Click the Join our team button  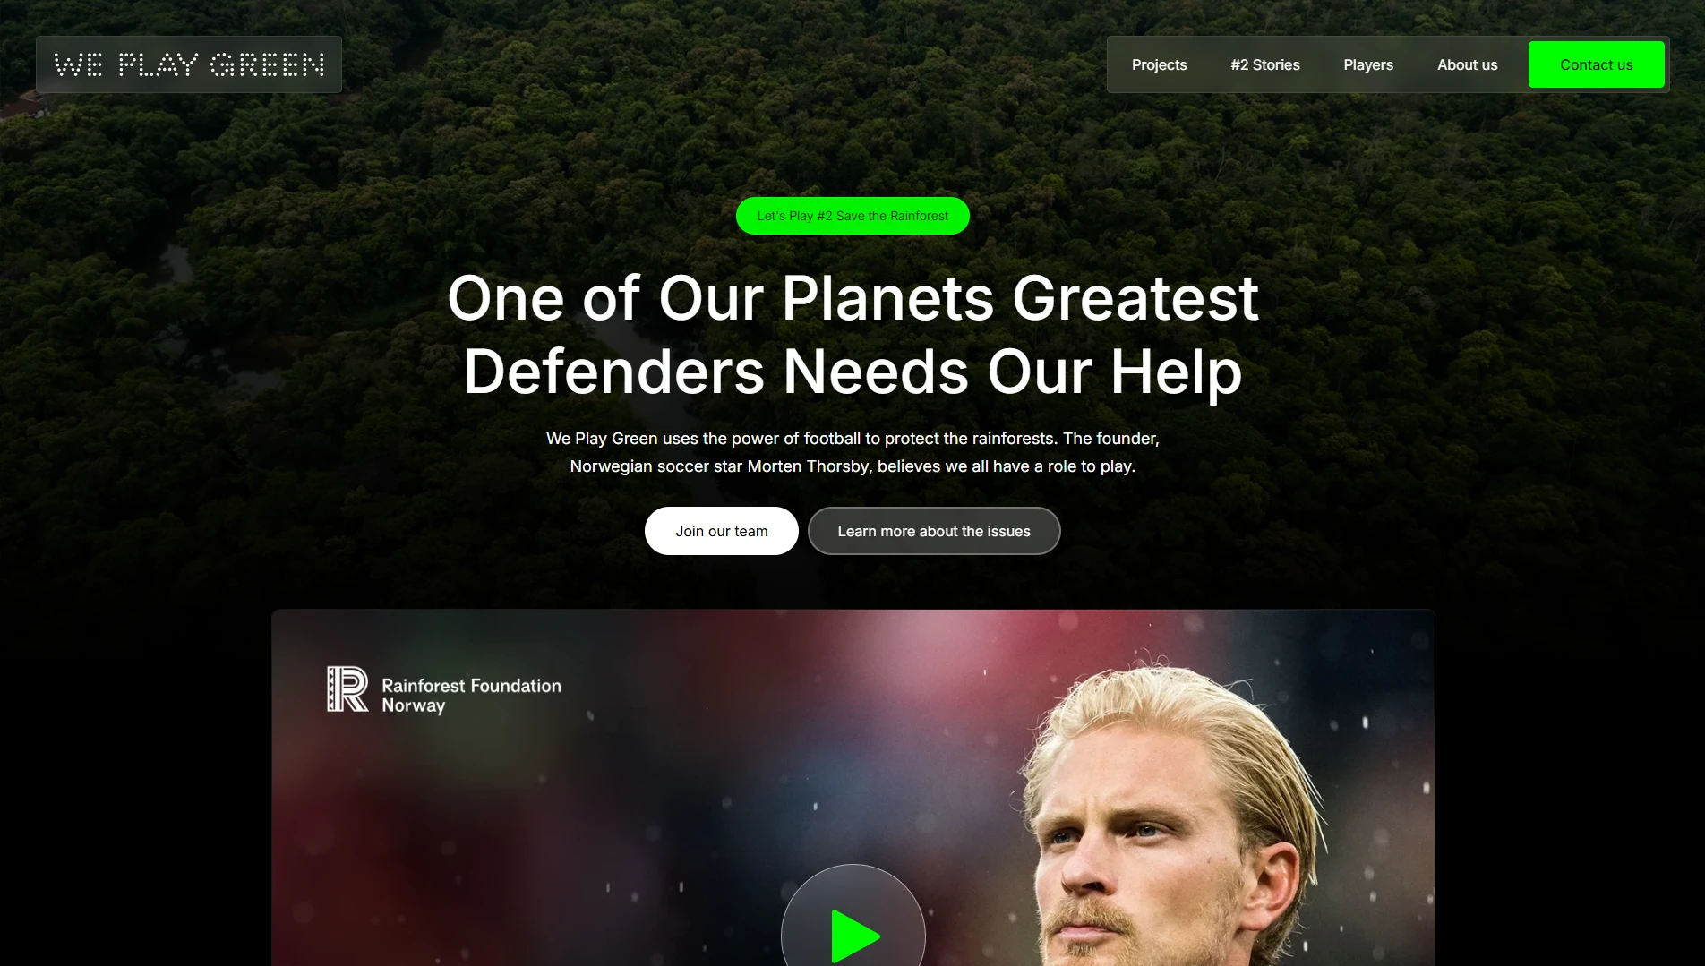[722, 531]
